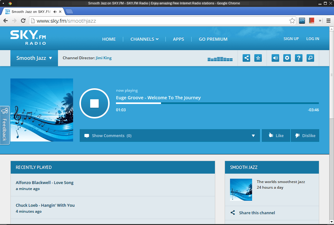Open the Chrome menu
334x225 pixels.
point(329,20)
